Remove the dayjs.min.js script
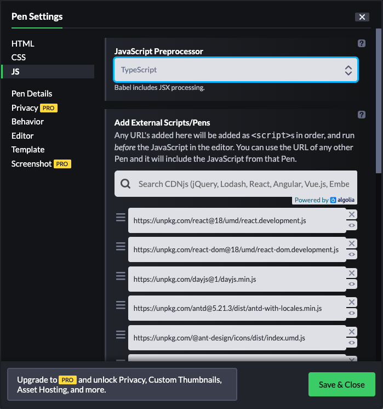The height and width of the screenshot is (409, 383). click(352, 273)
